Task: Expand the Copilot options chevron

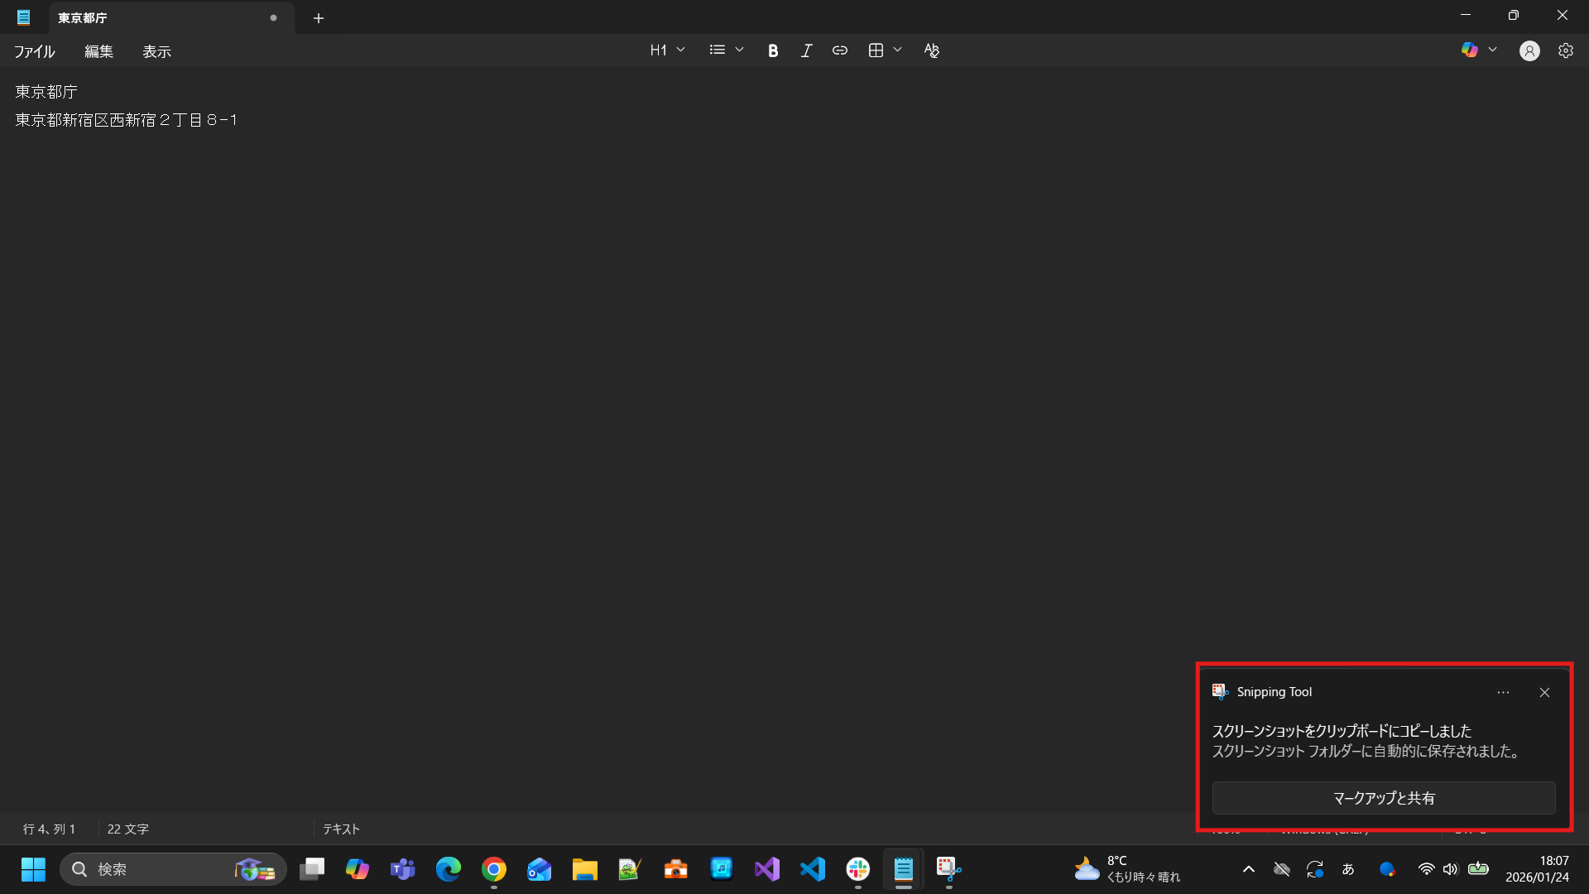Action: click(1492, 50)
